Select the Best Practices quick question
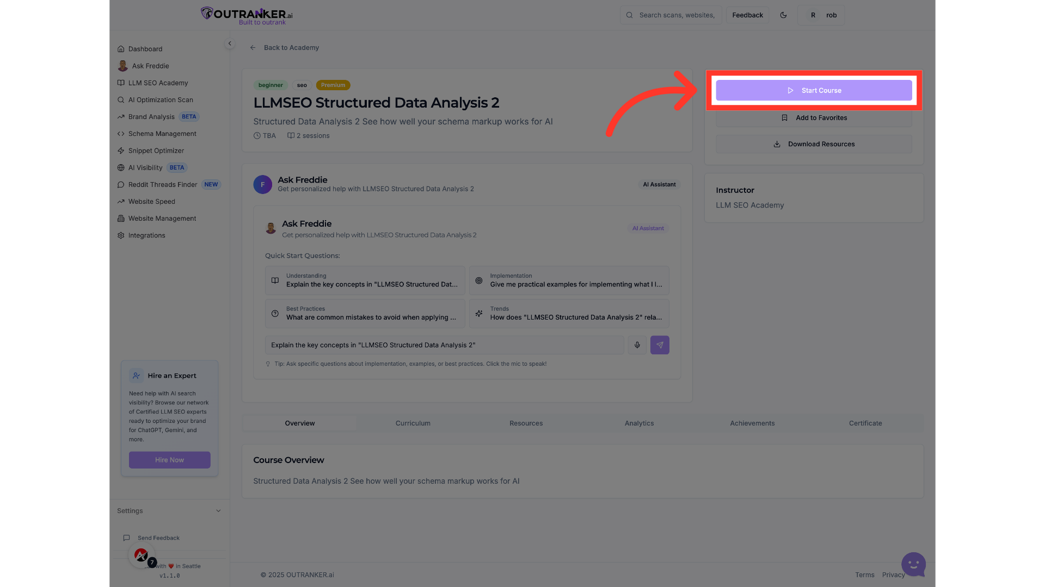This screenshot has width=1045, height=587. tap(365, 314)
